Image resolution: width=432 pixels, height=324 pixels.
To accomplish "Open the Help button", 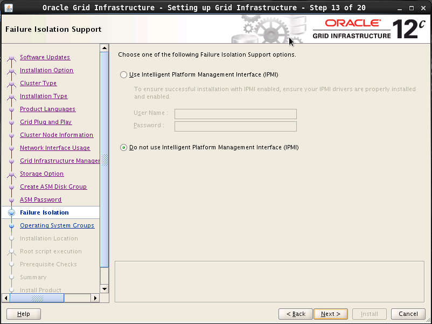I will pos(24,314).
